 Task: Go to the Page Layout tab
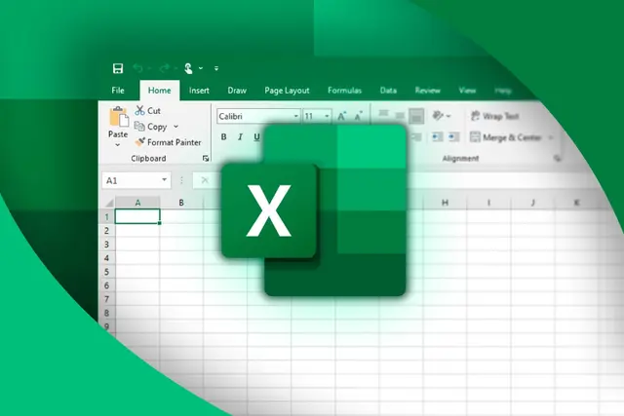[287, 91]
